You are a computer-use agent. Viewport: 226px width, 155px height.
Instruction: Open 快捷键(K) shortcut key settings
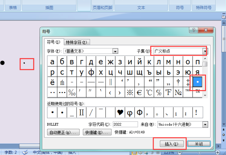coord(97,132)
